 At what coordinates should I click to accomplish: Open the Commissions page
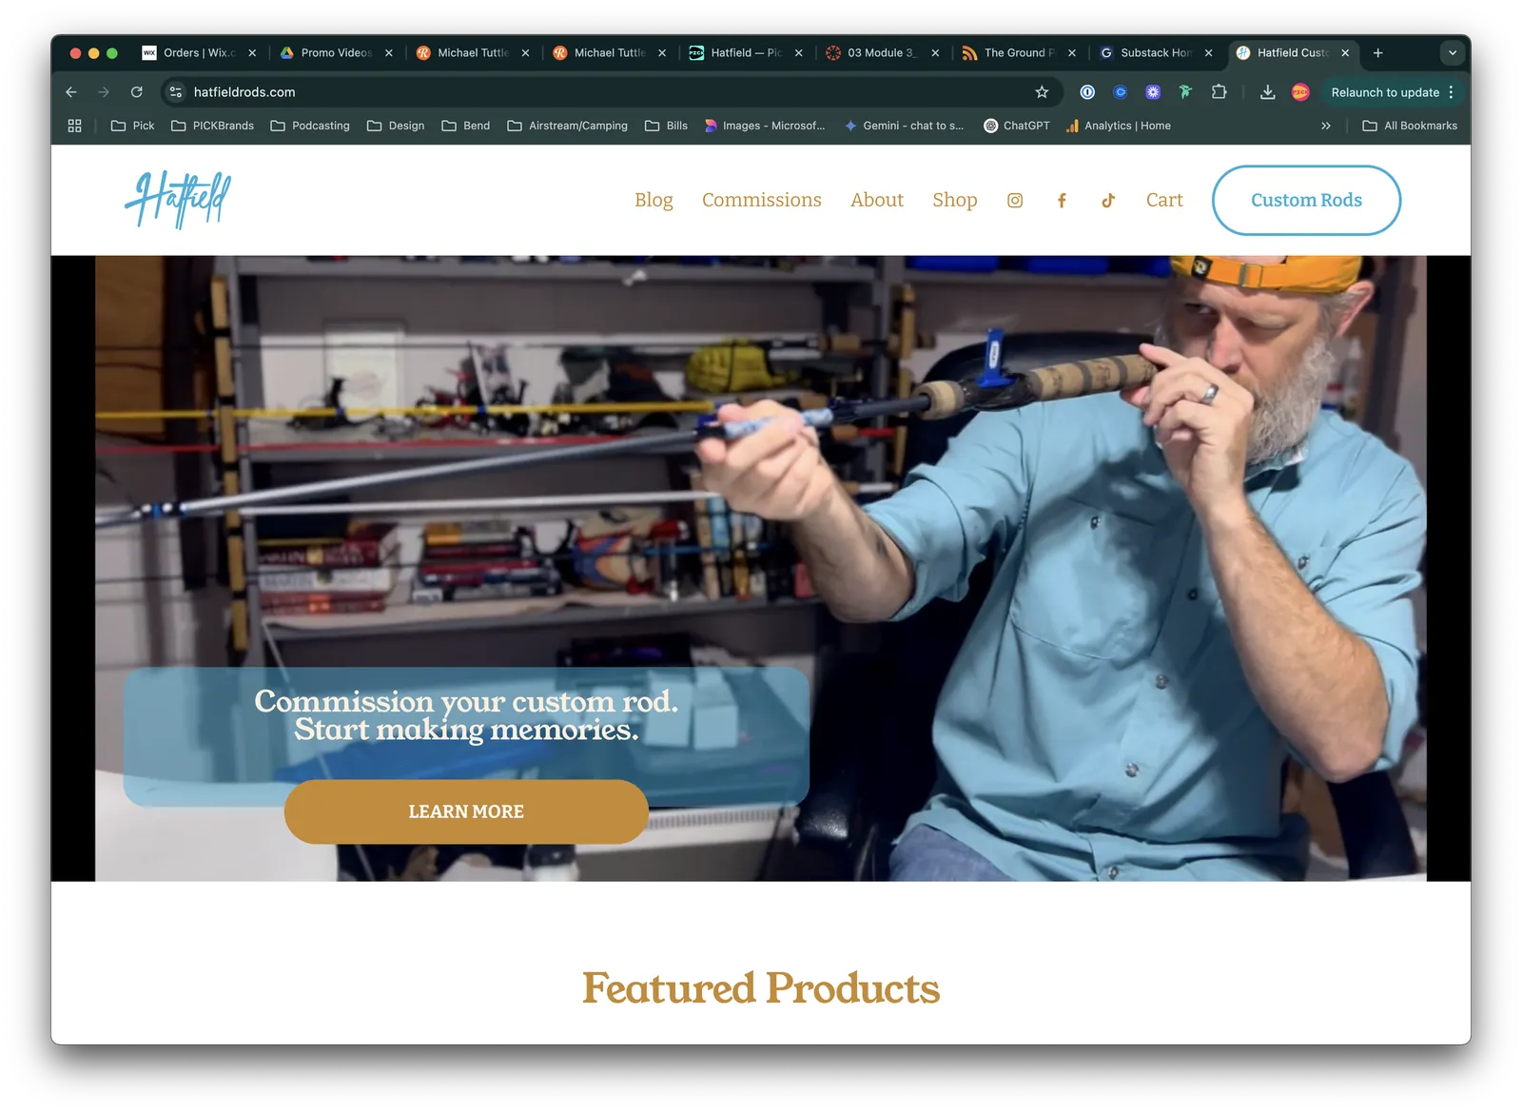pyautogui.click(x=762, y=201)
